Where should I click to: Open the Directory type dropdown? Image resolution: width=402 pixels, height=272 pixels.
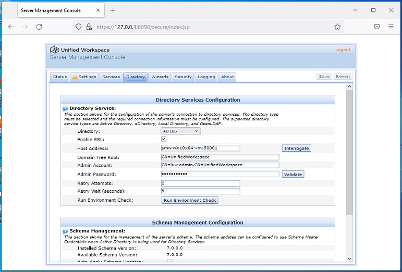coord(181,131)
